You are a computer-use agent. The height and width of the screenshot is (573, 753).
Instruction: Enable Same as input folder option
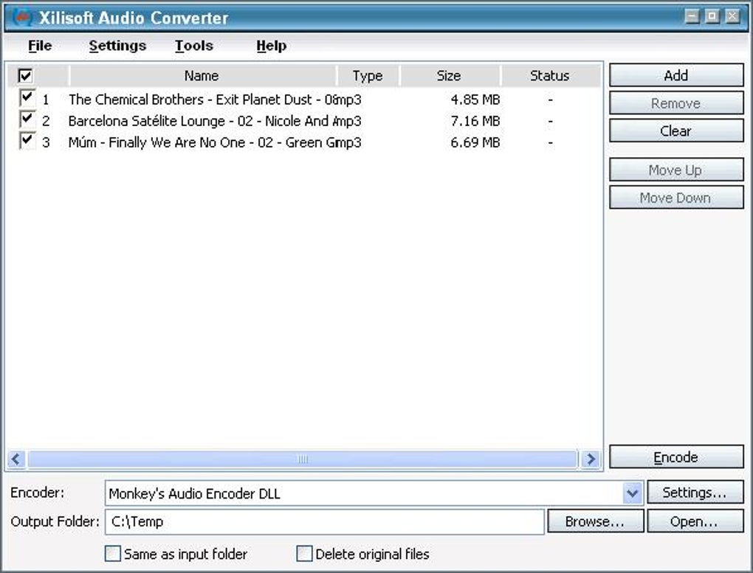click(112, 553)
